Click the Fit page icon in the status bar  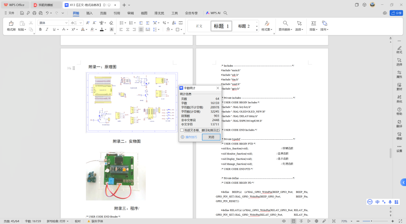[334, 221]
